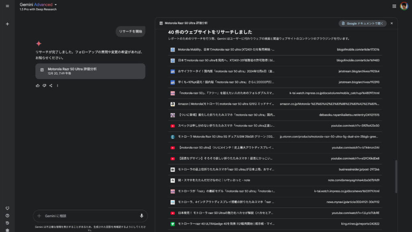Click the note favicon in source list
This screenshot has width=412, height=232.
pyautogui.click(x=173, y=180)
